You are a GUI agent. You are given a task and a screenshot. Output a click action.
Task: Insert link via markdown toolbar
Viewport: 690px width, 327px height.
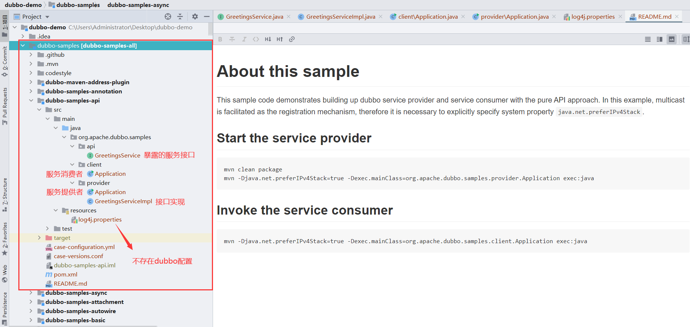(292, 39)
